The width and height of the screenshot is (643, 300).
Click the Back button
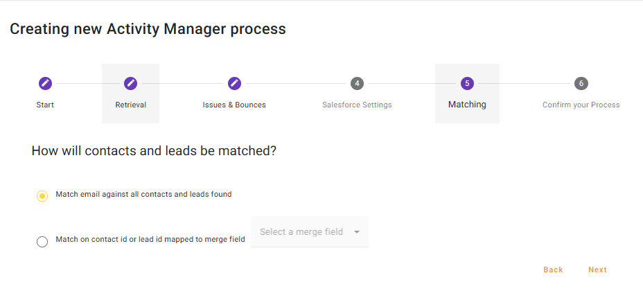click(553, 270)
